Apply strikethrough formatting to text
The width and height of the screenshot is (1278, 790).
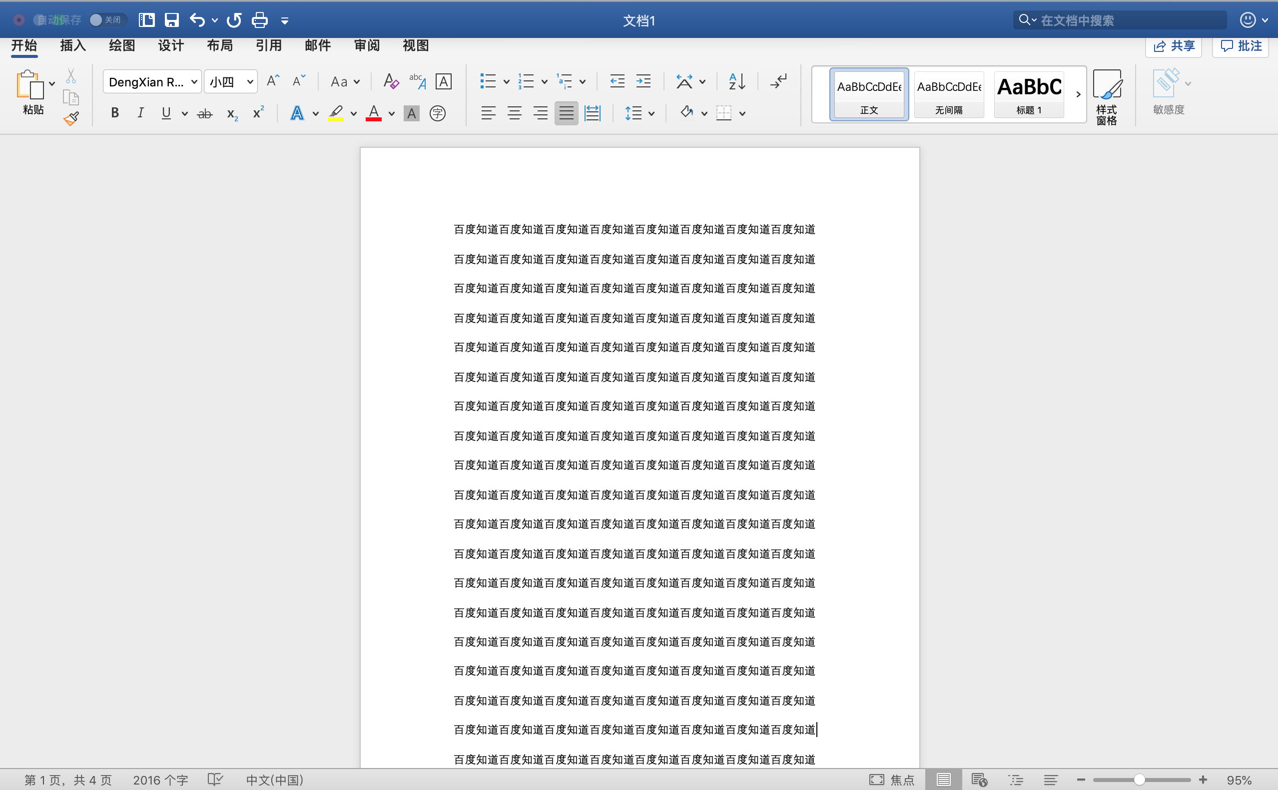coord(205,113)
